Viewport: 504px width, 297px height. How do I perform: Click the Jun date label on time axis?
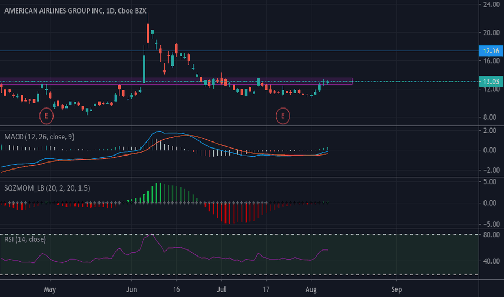pos(131,289)
